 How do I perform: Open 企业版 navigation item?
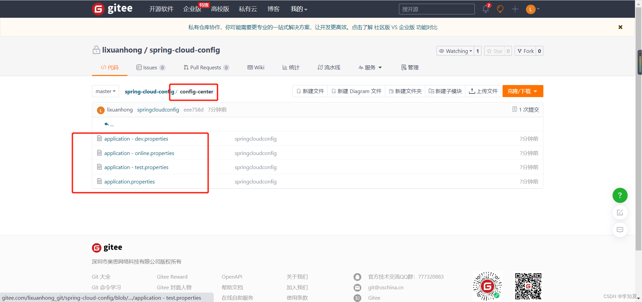point(192,9)
